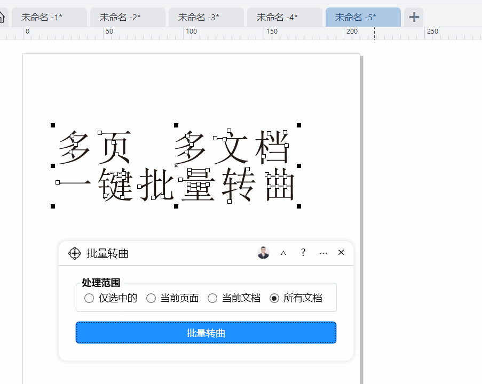Click the 批量转曲 panel crosshair logo icon
The width and height of the screenshot is (482, 384).
coord(74,253)
